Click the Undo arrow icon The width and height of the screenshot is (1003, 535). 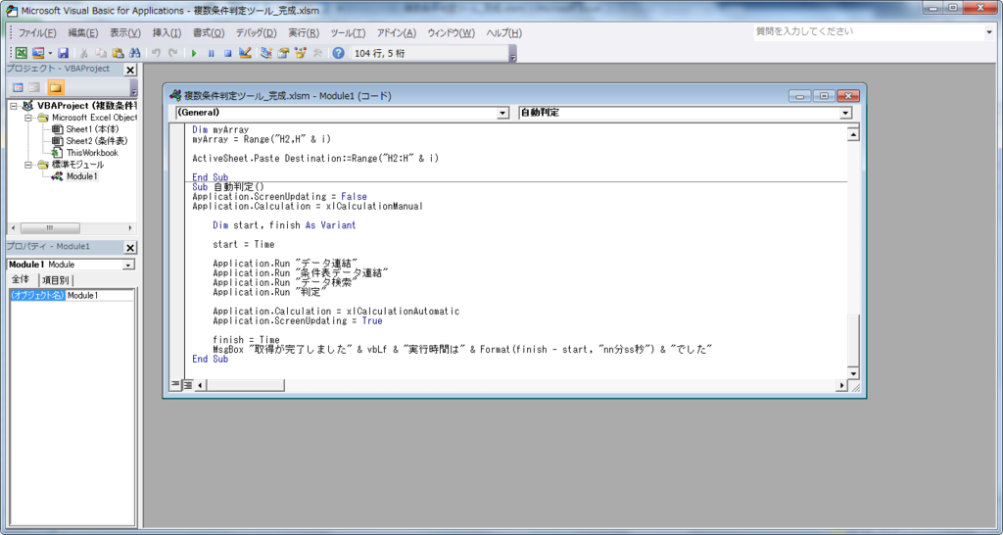[156, 53]
